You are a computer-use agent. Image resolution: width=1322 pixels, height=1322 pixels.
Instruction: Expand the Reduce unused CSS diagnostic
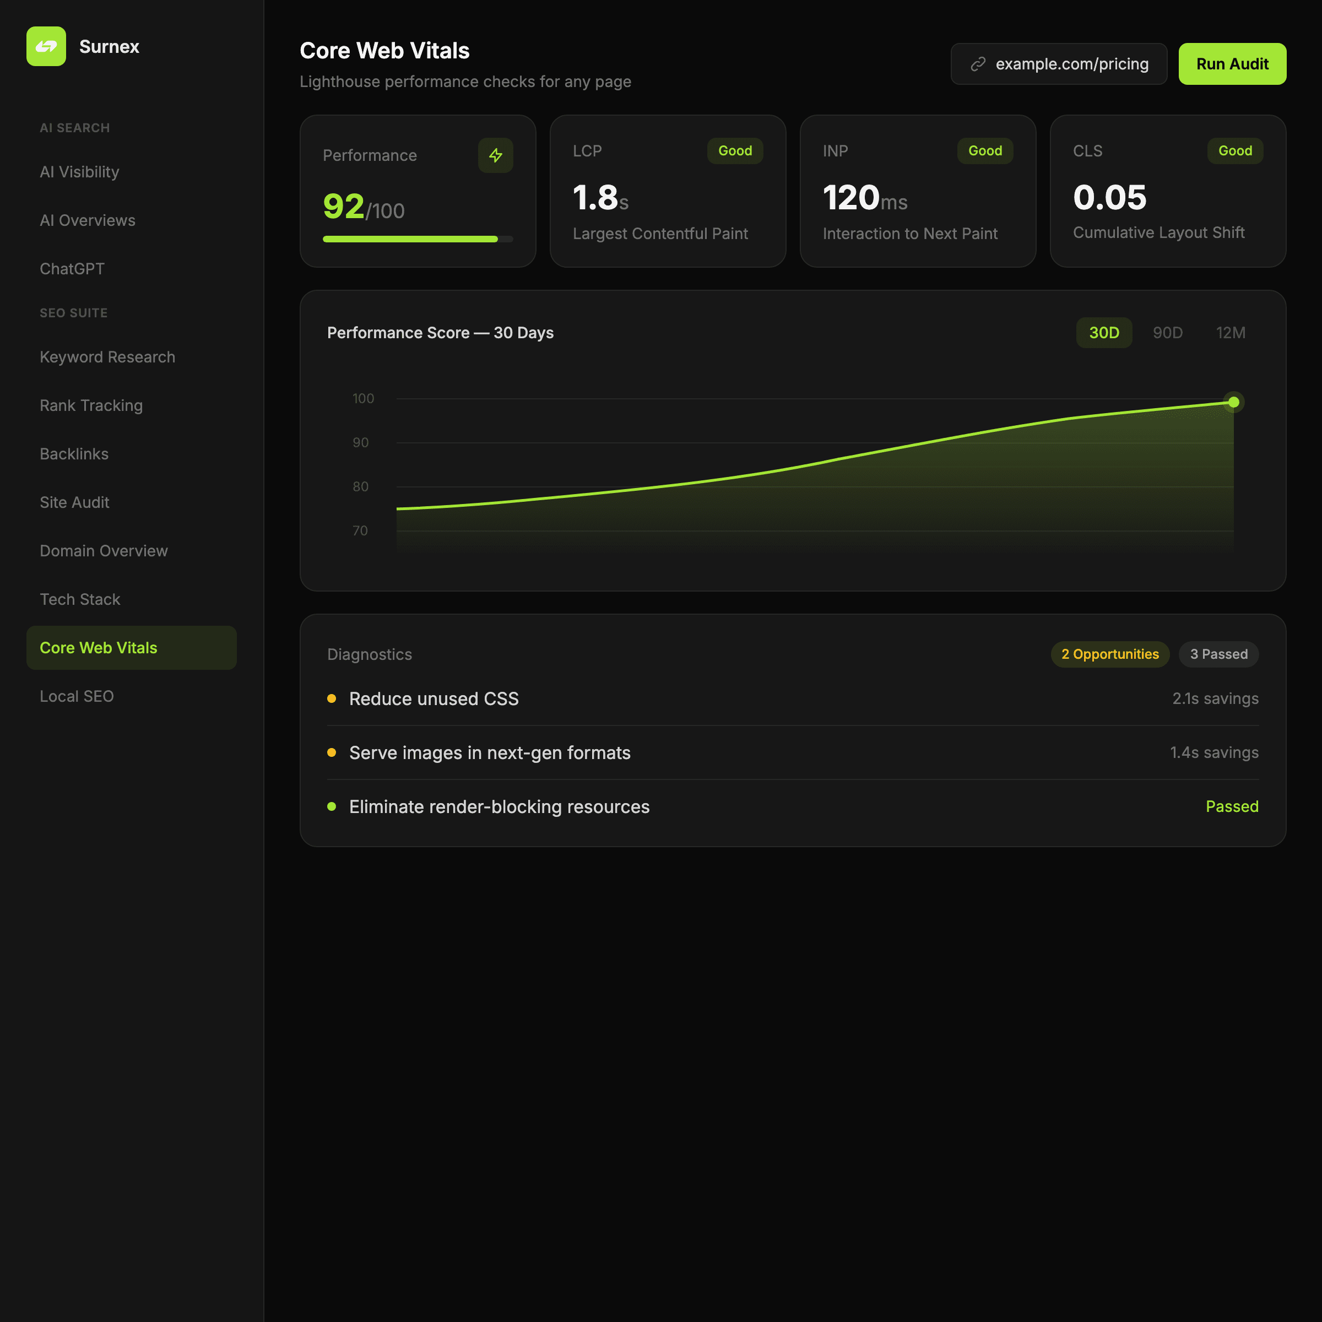tap(434, 698)
